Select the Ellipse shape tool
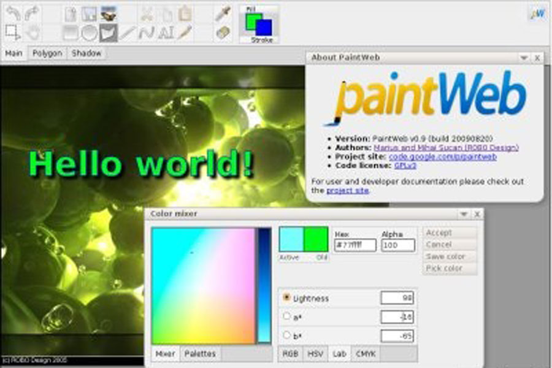 [x=90, y=33]
